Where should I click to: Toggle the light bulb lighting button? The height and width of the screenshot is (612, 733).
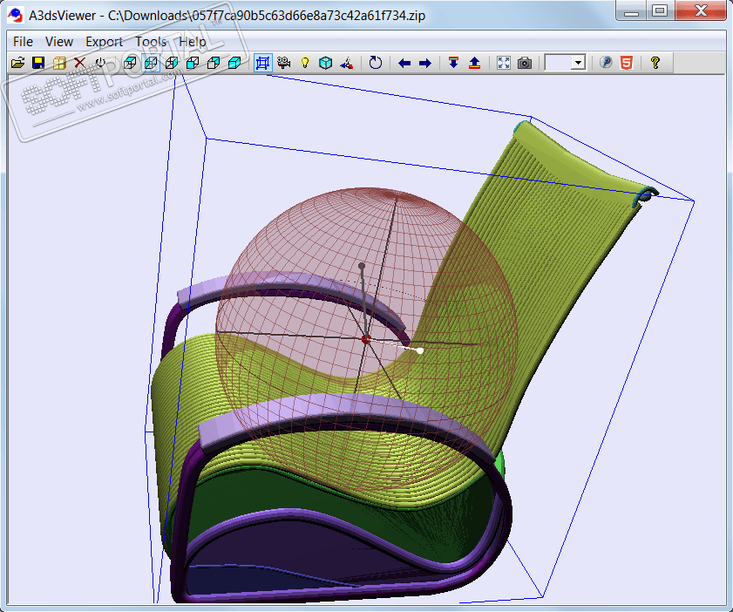coord(305,63)
